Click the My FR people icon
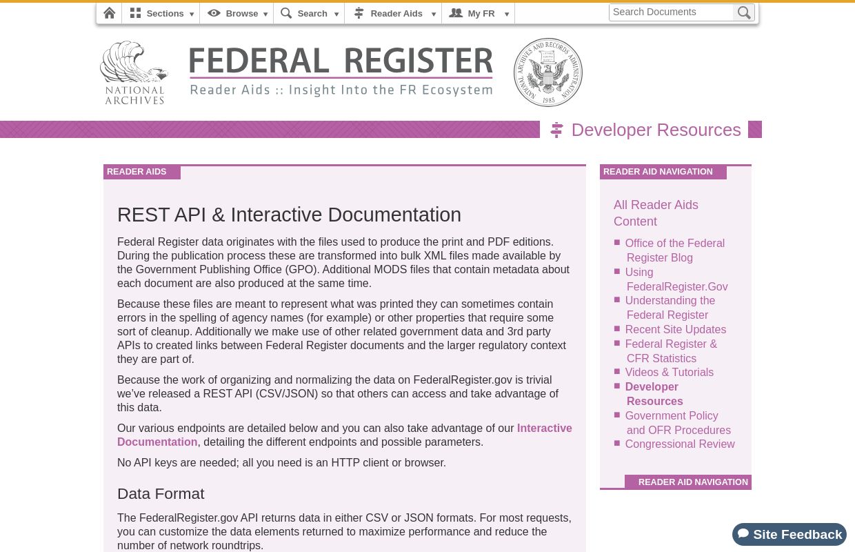The height and width of the screenshot is (552, 855). [x=456, y=13]
